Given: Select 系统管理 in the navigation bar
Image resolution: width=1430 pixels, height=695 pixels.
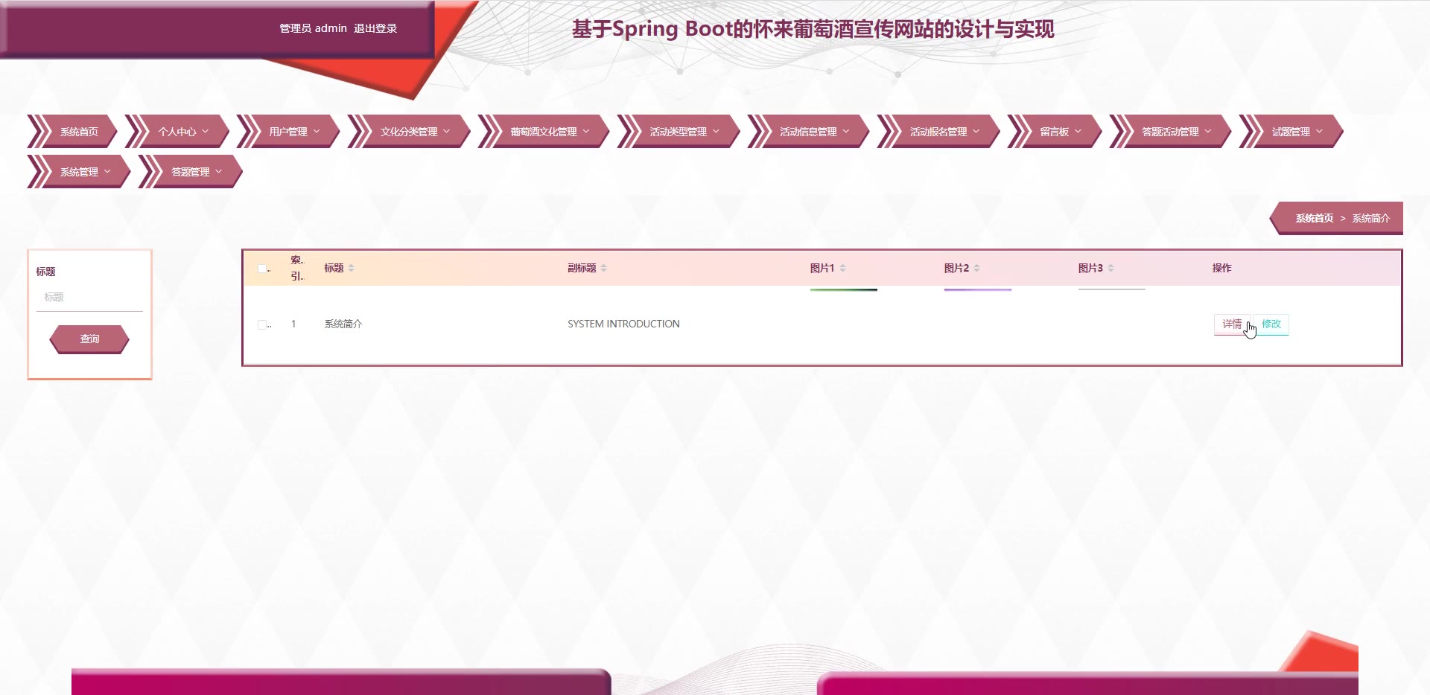Looking at the screenshot, I should tap(80, 172).
